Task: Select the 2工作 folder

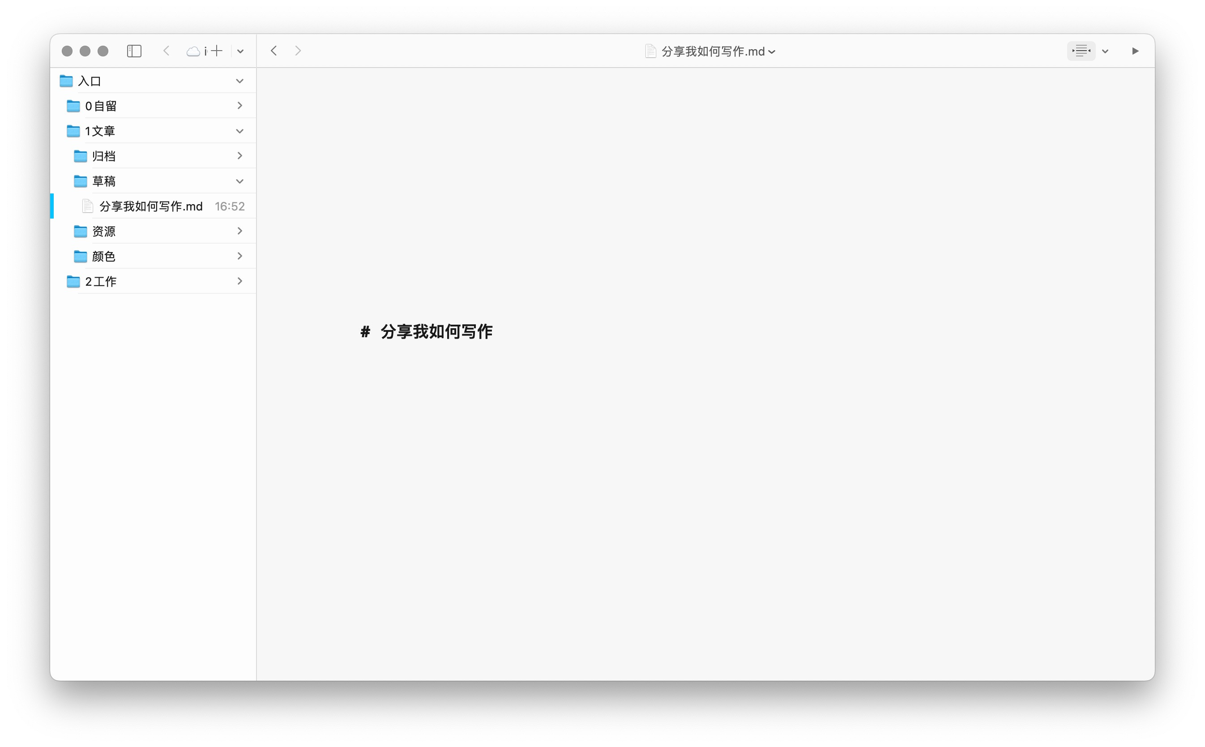Action: coord(153,282)
